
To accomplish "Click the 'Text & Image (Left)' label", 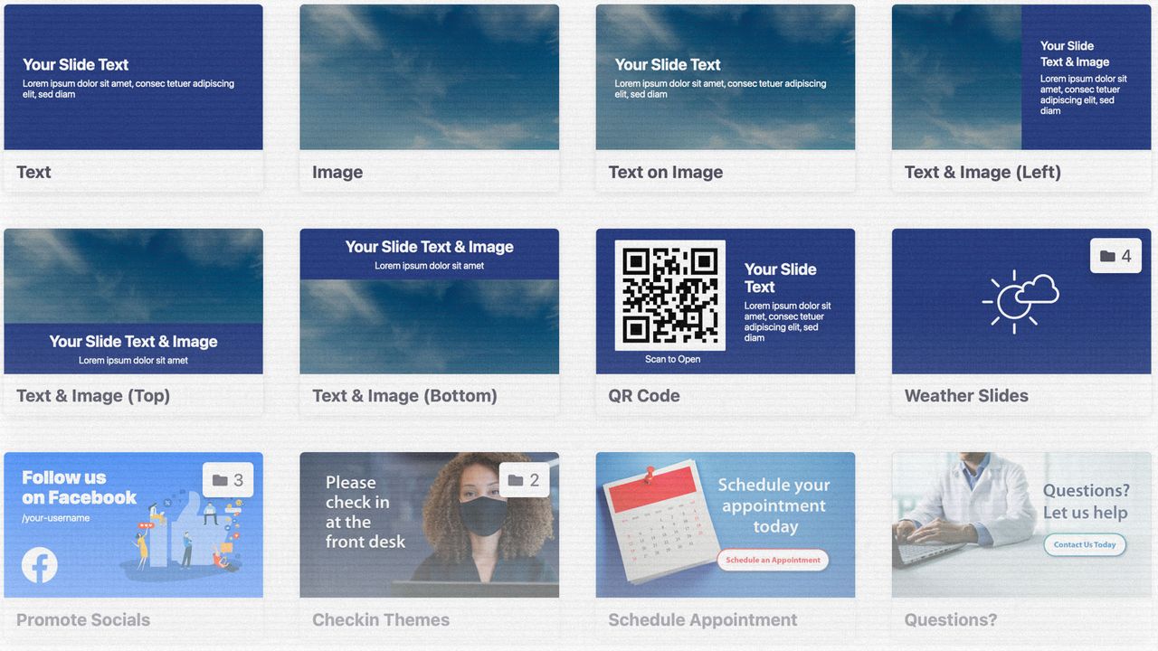I will (x=982, y=172).
